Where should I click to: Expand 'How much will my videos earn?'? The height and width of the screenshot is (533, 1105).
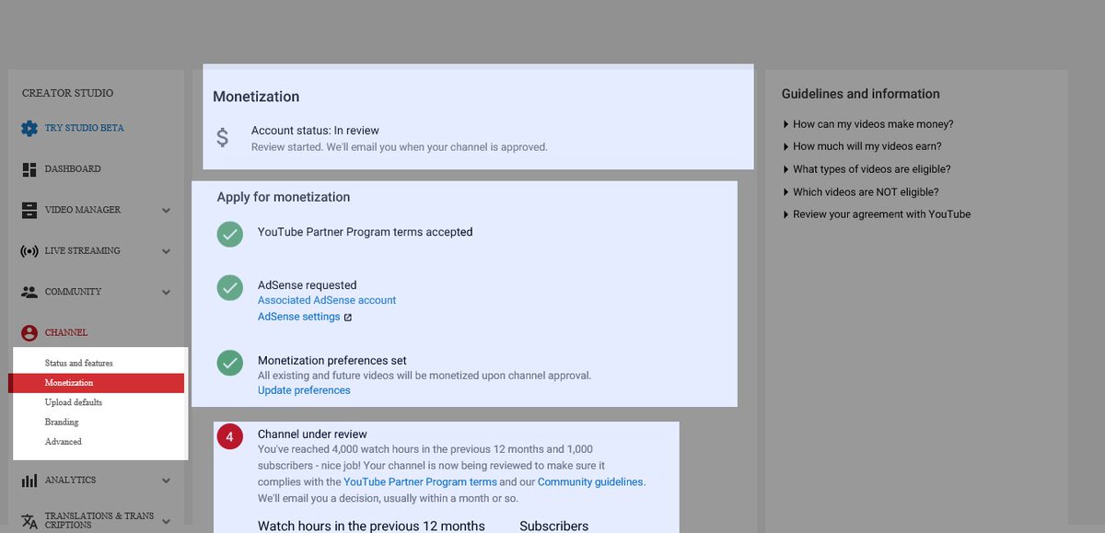click(862, 146)
